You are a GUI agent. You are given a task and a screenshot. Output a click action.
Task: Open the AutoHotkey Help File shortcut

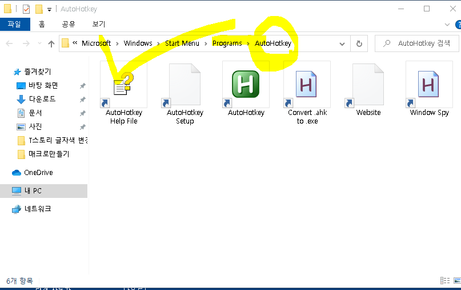[x=124, y=93]
